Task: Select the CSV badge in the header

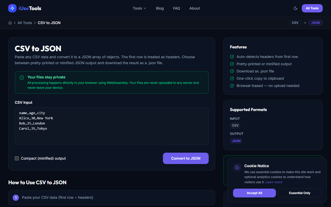Action: pyautogui.click(x=295, y=23)
